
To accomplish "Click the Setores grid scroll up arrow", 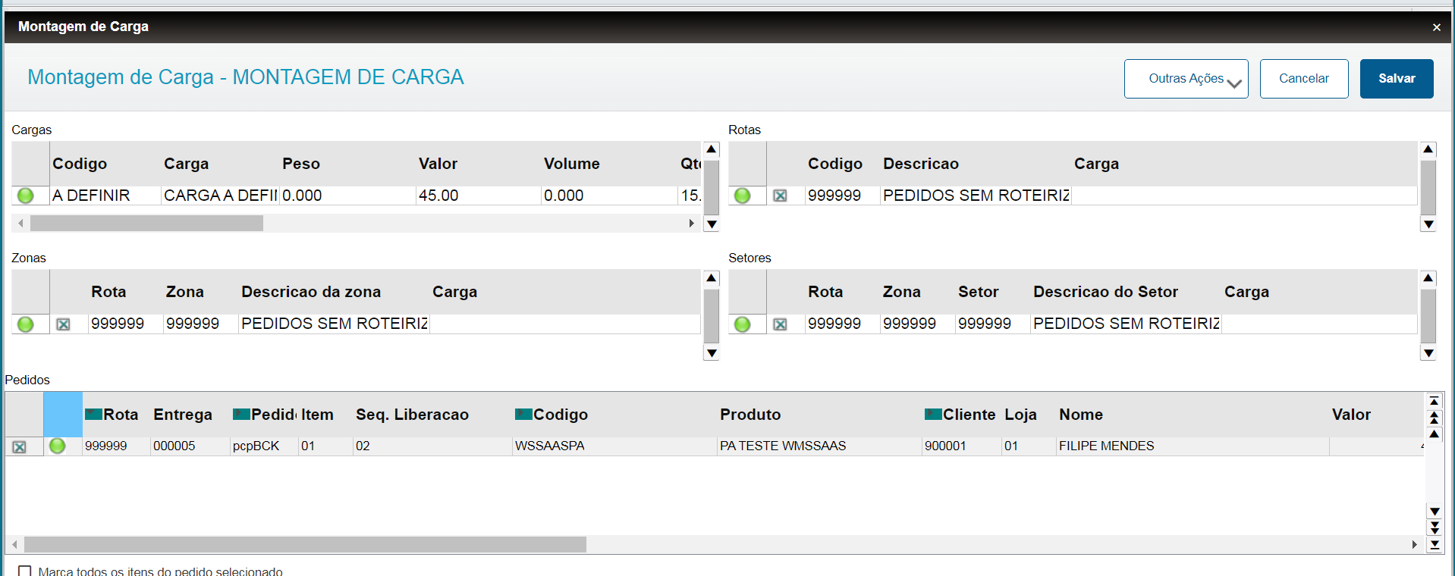I will point(1428,278).
